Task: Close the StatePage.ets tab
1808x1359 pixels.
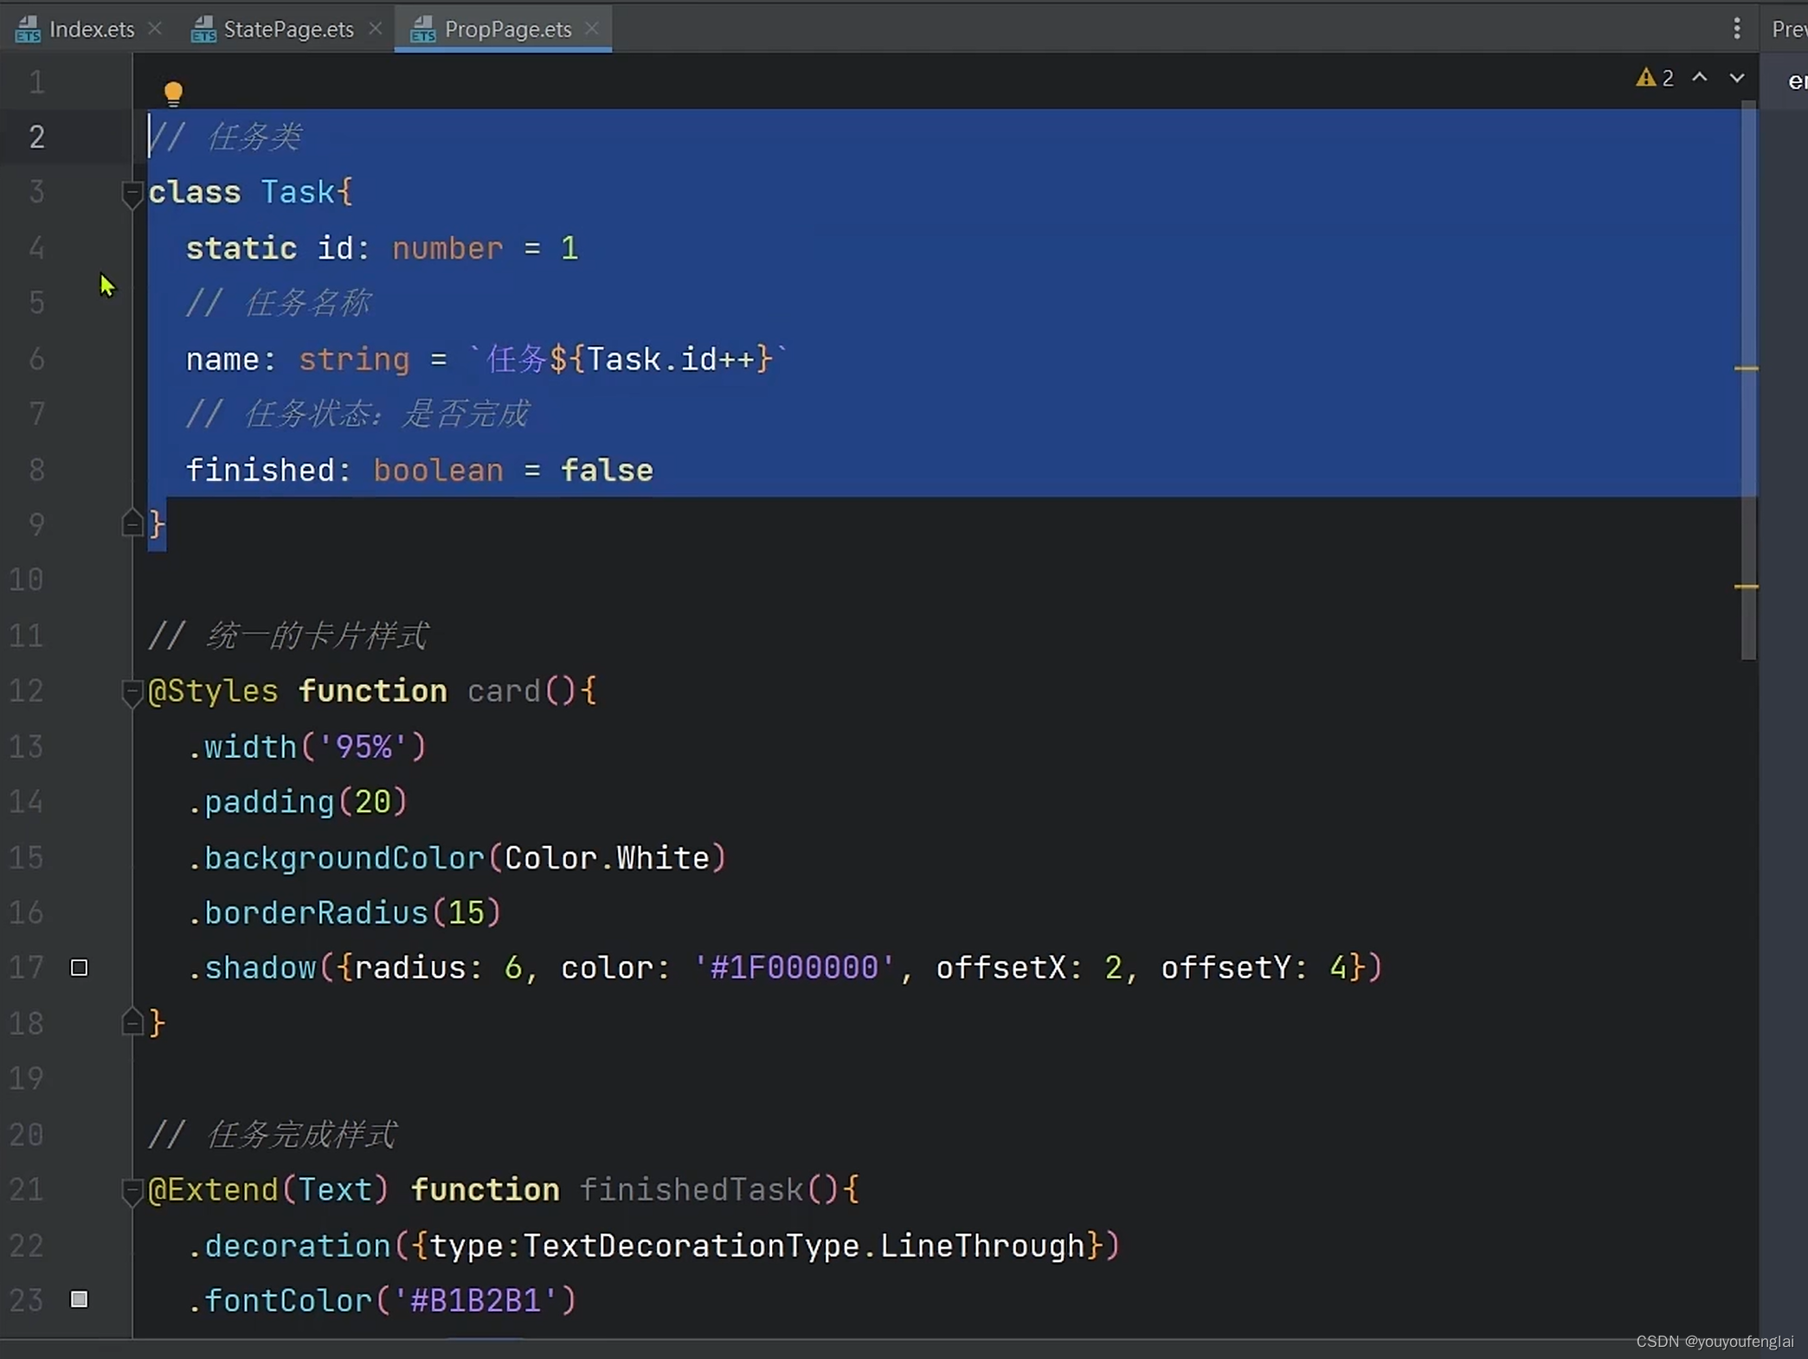Action: (376, 29)
